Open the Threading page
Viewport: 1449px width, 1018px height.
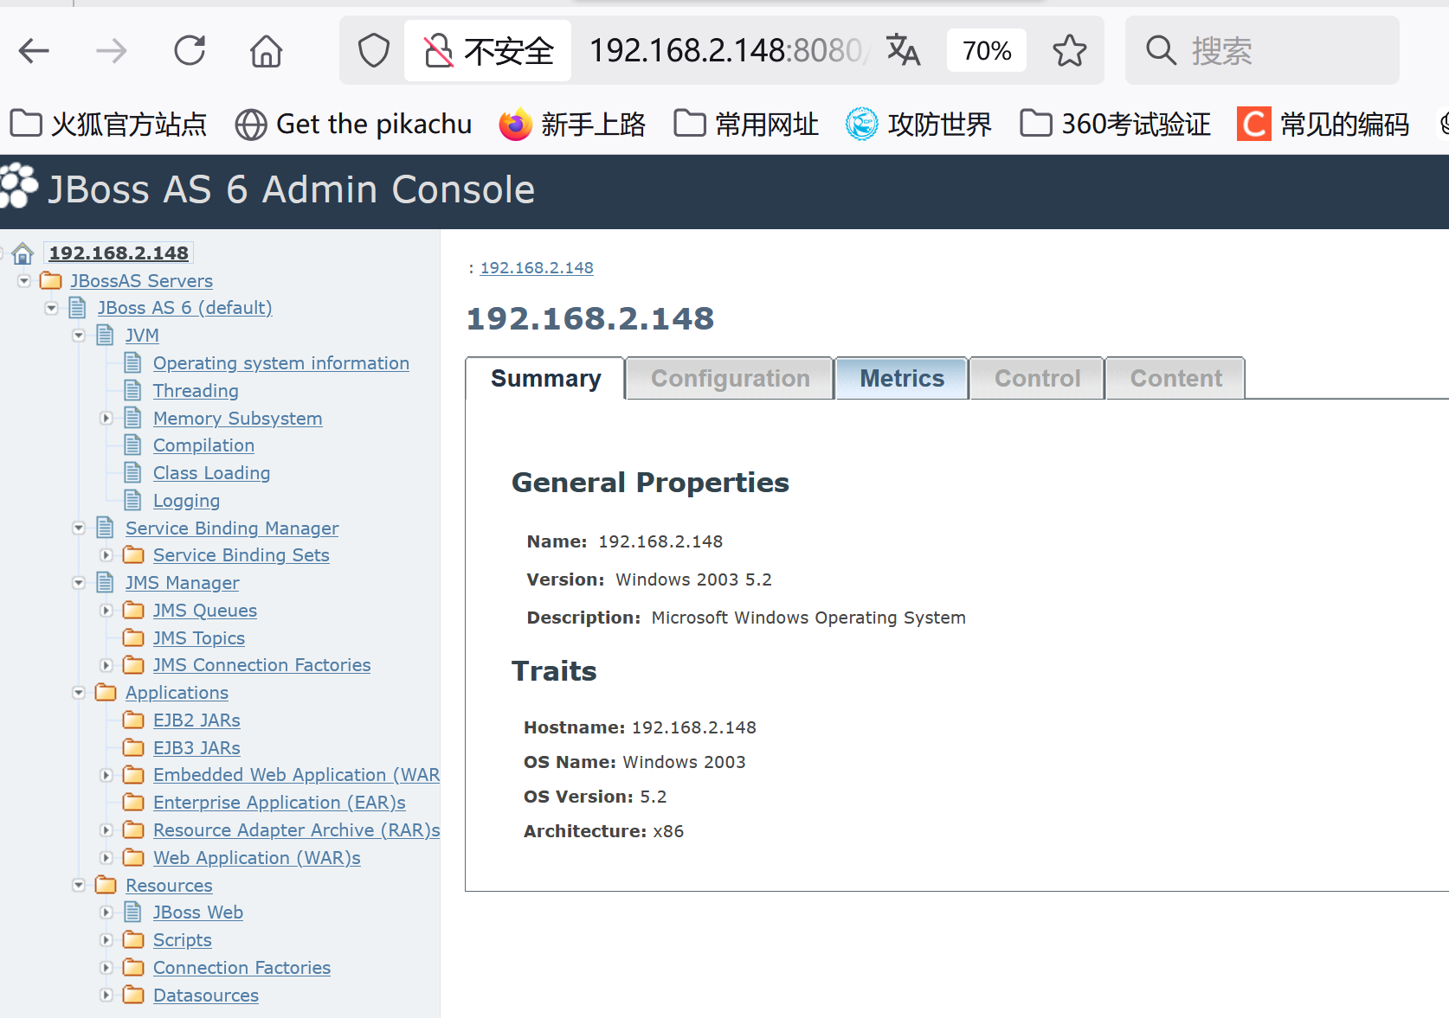(196, 391)
